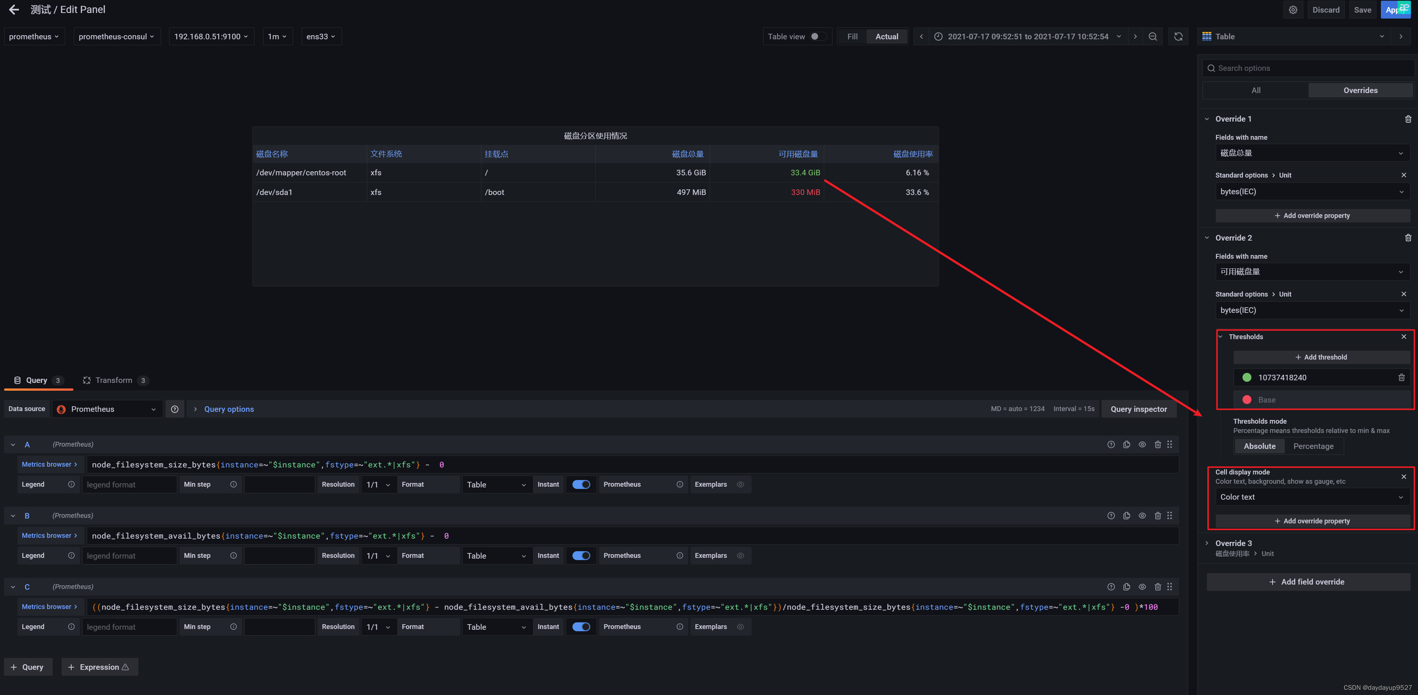
Task: Go back using the arrow icon
Action: [14, 9]
